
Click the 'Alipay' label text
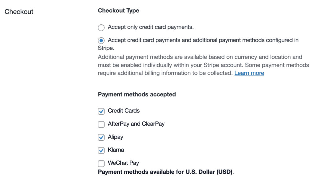click(115, 137)
